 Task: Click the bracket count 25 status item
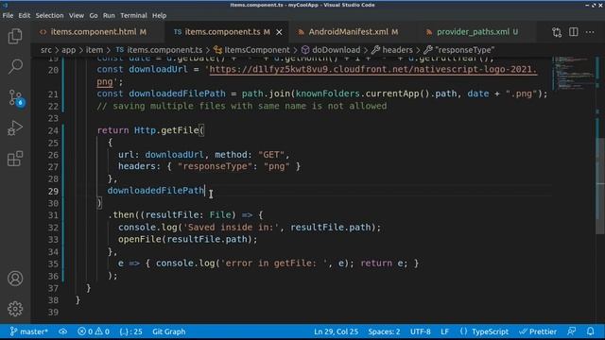(130, 331)
